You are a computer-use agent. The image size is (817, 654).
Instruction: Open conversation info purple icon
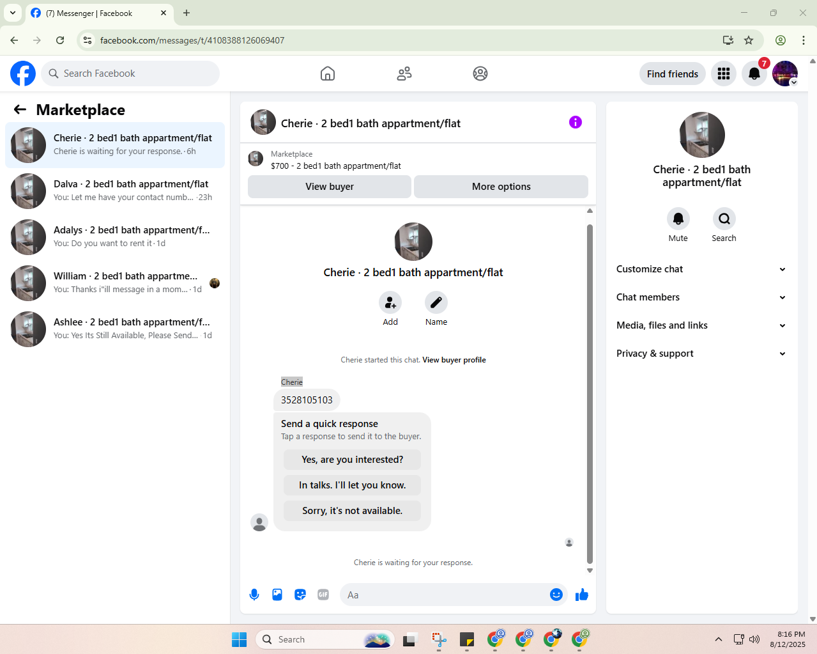576,122
